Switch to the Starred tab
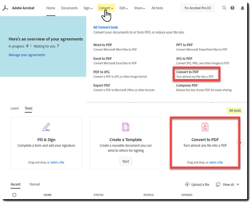Image resolution: width=250 pixels, height=202 pixels. pyautogui.click(x=34, y=184)
